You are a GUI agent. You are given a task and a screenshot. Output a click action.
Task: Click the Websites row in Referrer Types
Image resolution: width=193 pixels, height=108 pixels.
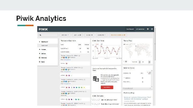point(137,78)
